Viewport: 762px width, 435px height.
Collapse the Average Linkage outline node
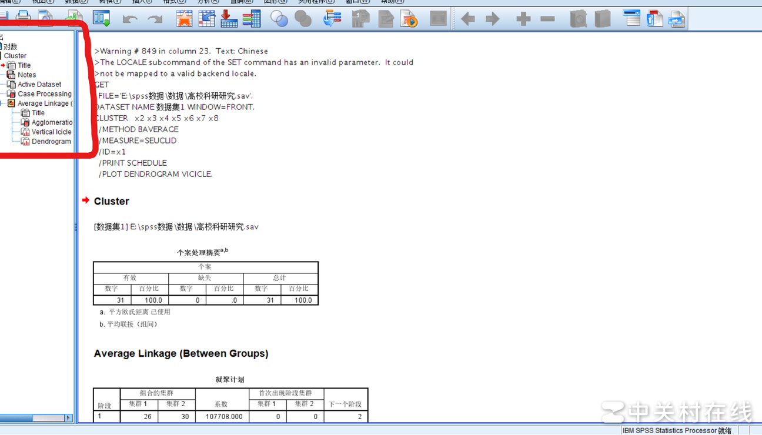pos(2,103)
